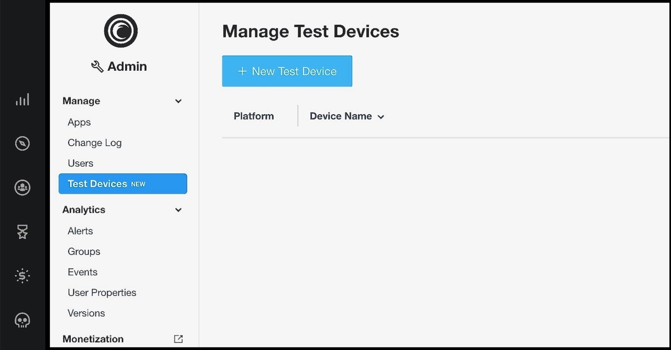Click the compass explore icon
This screenshot has width=671, height=350.
coord(23,144)
